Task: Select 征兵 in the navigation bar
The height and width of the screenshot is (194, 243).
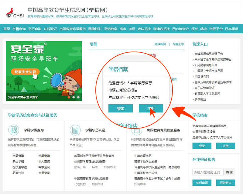Action: pos(194,29)
